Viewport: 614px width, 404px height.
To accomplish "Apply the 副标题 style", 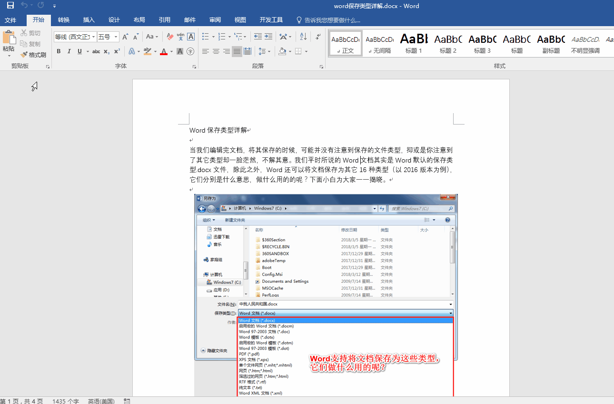I will [x=551, y=43].
